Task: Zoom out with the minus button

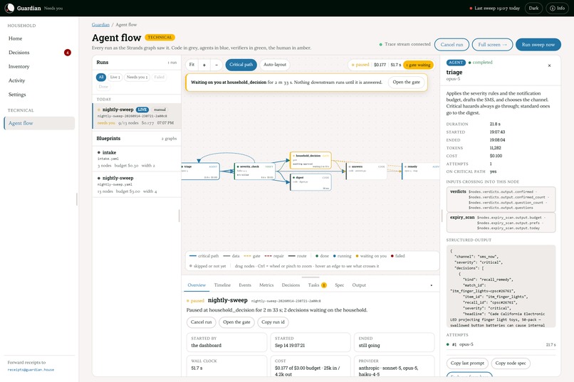Action: (216, 65)
